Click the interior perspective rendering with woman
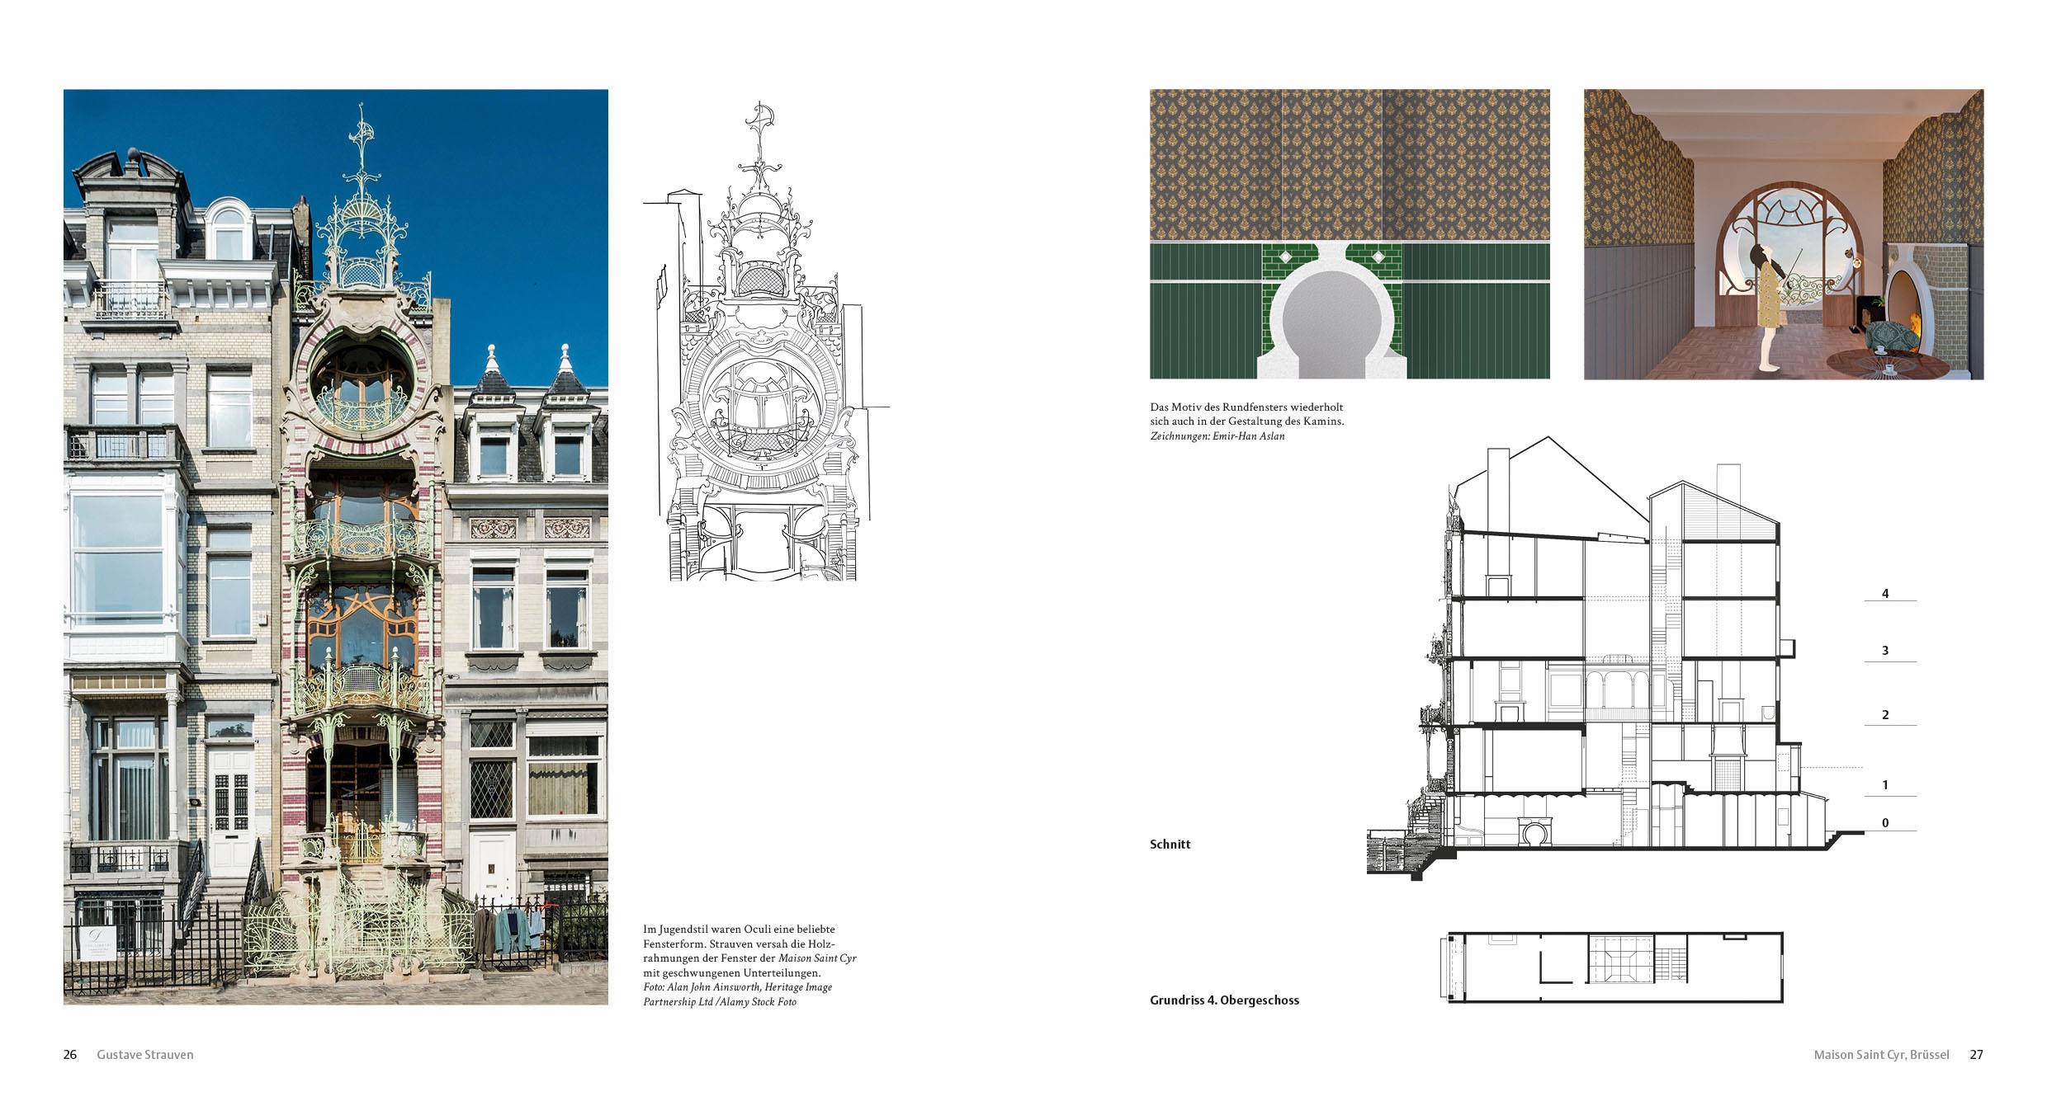This screenshot has height=1120, width=2047. (x=1783, y=234)
